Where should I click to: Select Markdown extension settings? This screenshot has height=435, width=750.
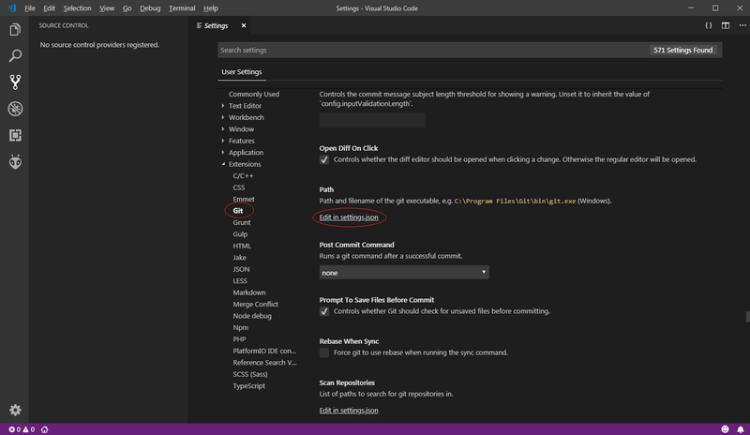point(249,292)
